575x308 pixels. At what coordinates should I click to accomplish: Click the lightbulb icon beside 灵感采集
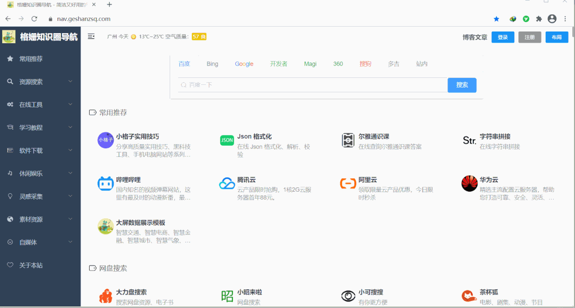point(10,196)
